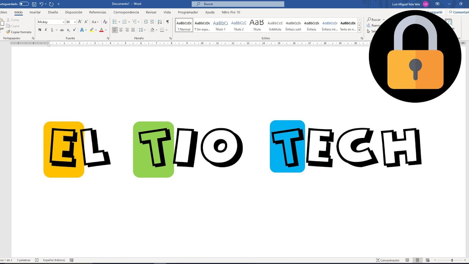Apply the Título 1 style

tap(221, 25)
